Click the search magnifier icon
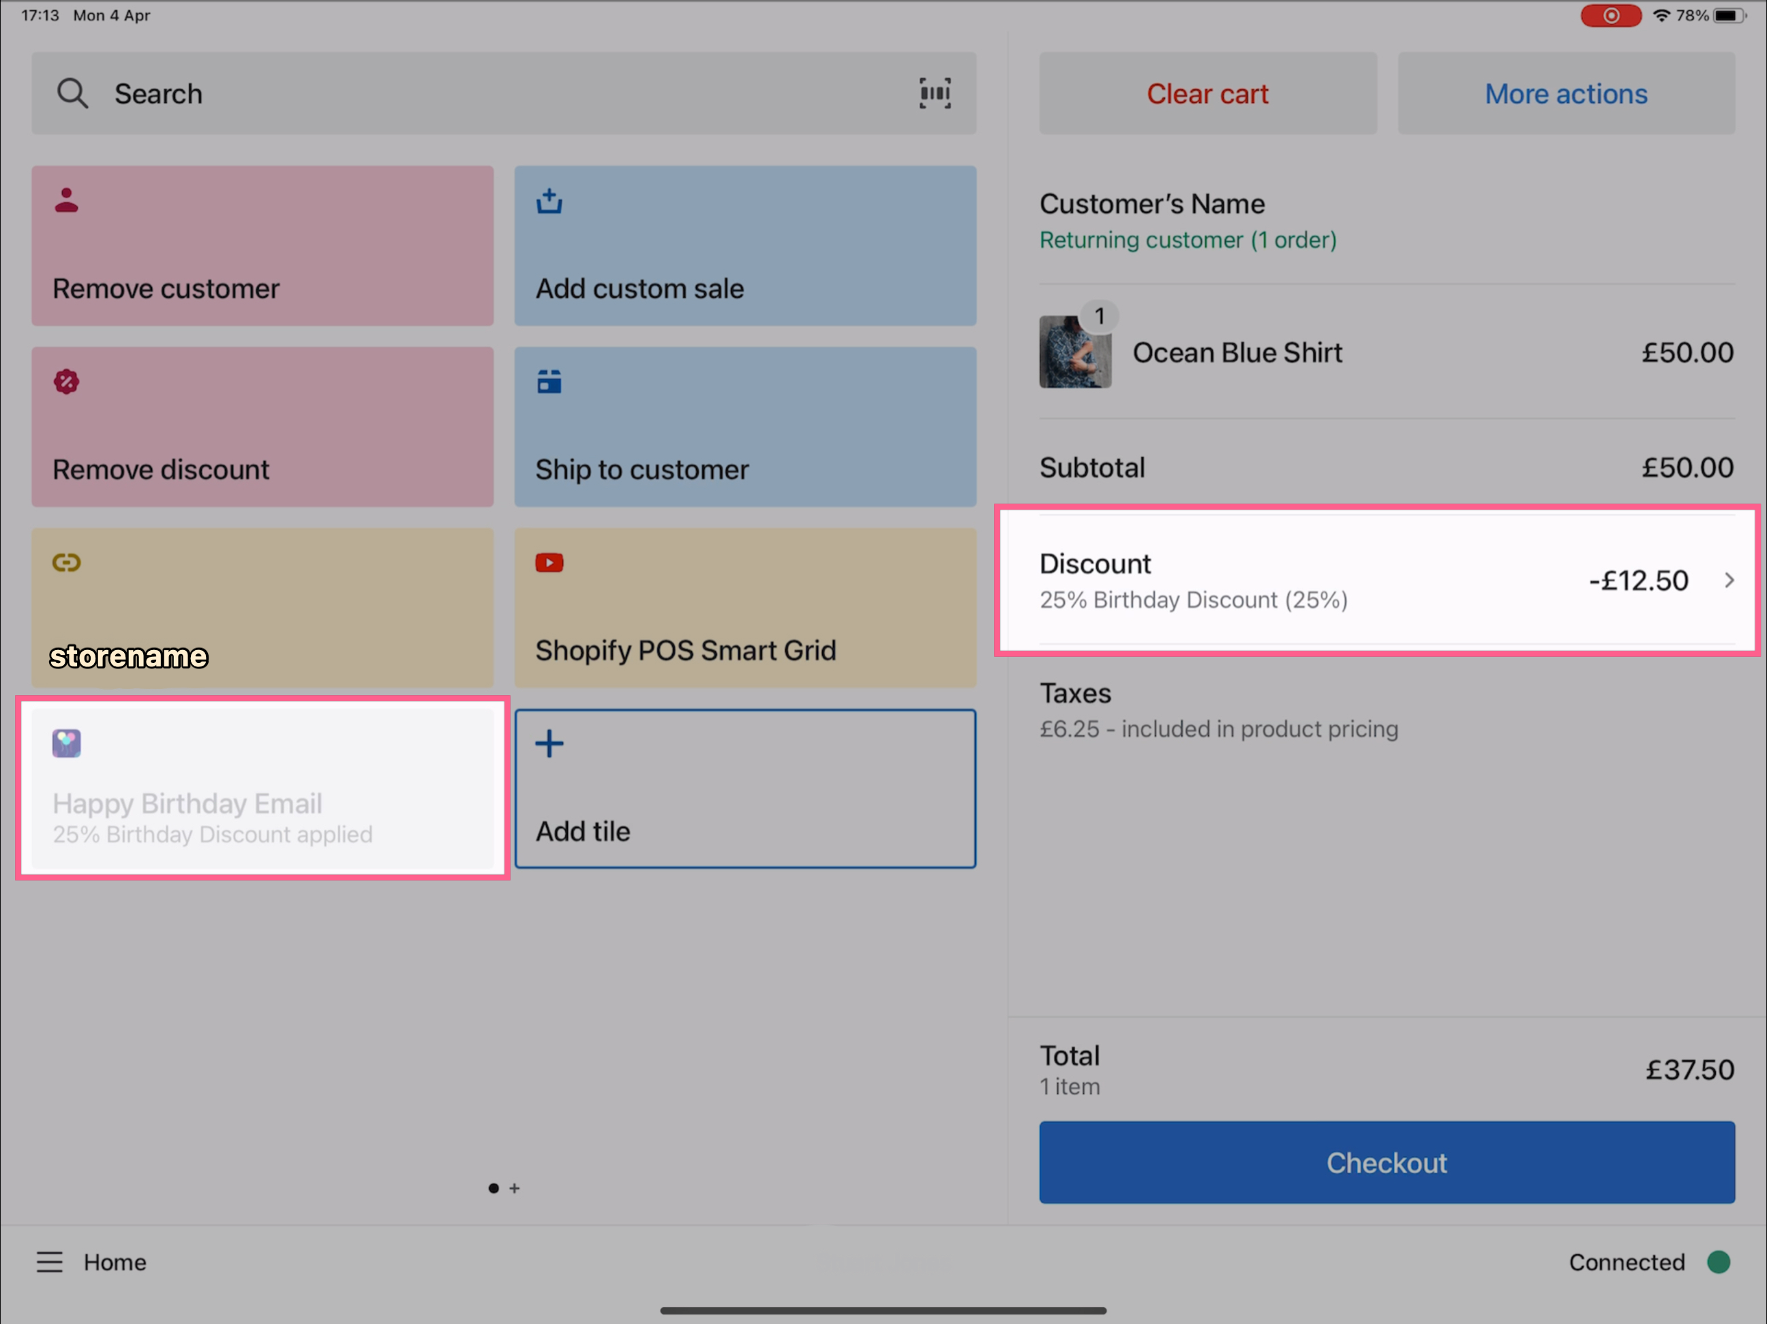The height and width of the screenshot is (1324, 1767). tap(72, 93)
